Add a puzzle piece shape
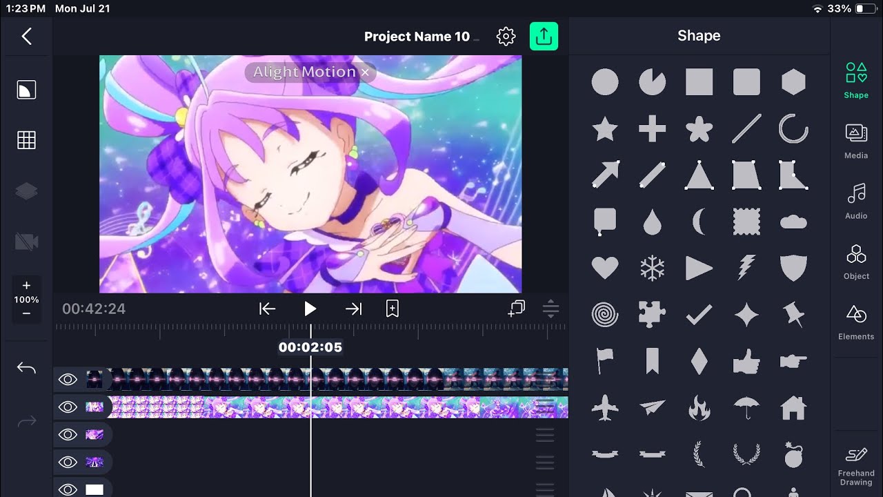883x497 pixels. (652, 315)
